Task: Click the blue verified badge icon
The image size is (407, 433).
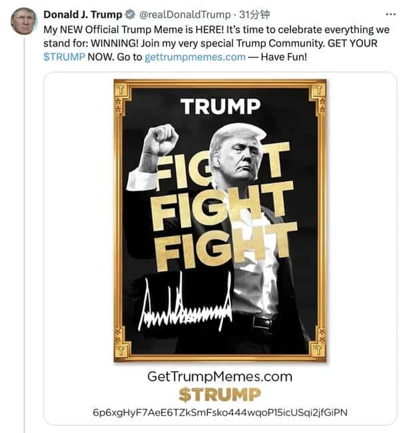Action: 131,15
